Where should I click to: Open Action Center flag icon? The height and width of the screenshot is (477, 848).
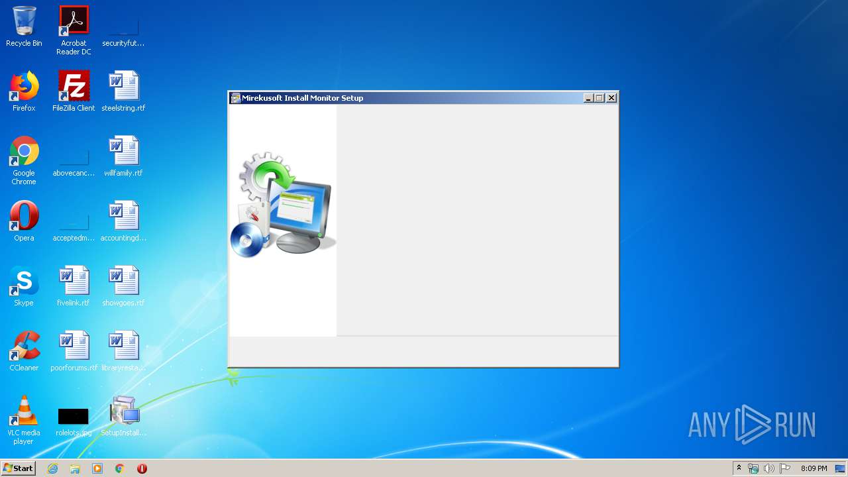coord(785,468)
